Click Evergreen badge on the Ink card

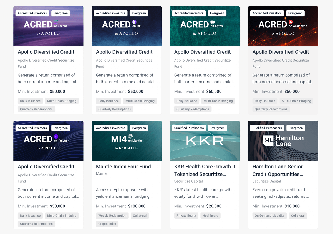[x=139, y=13]
